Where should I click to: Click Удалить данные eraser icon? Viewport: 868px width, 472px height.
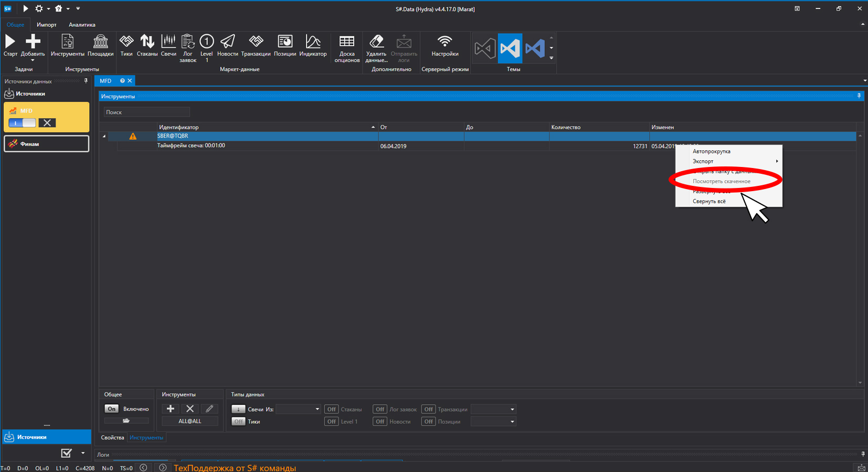(376, 48)
